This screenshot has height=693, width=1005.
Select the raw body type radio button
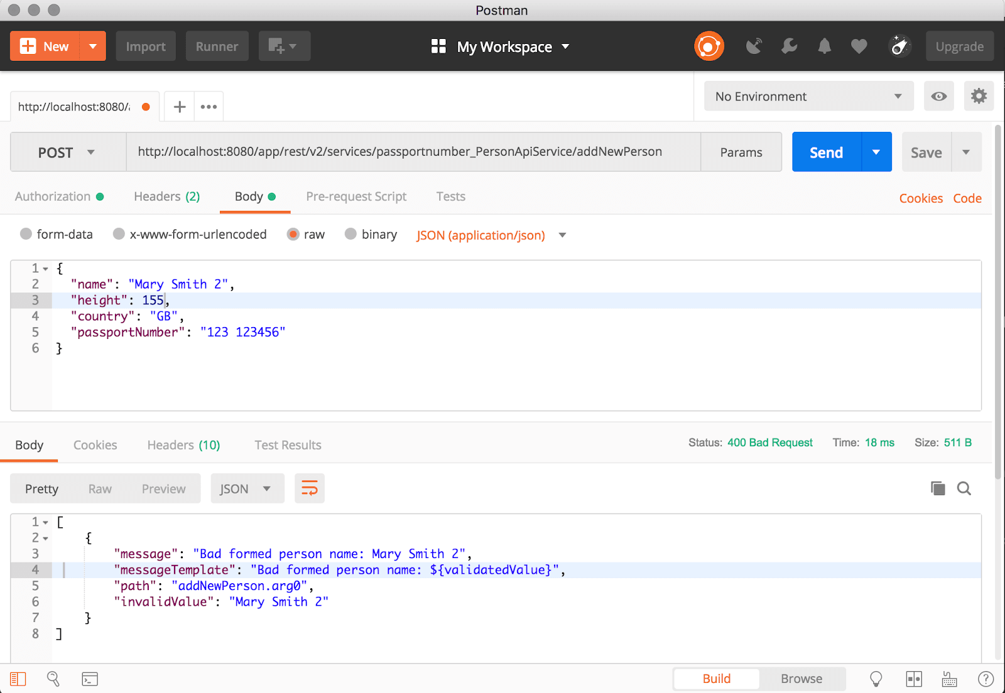coord(293,234)
